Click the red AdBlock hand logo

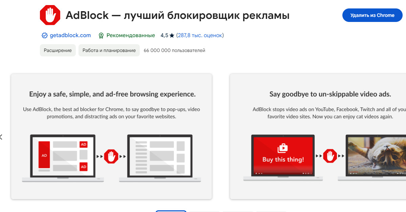50,15
